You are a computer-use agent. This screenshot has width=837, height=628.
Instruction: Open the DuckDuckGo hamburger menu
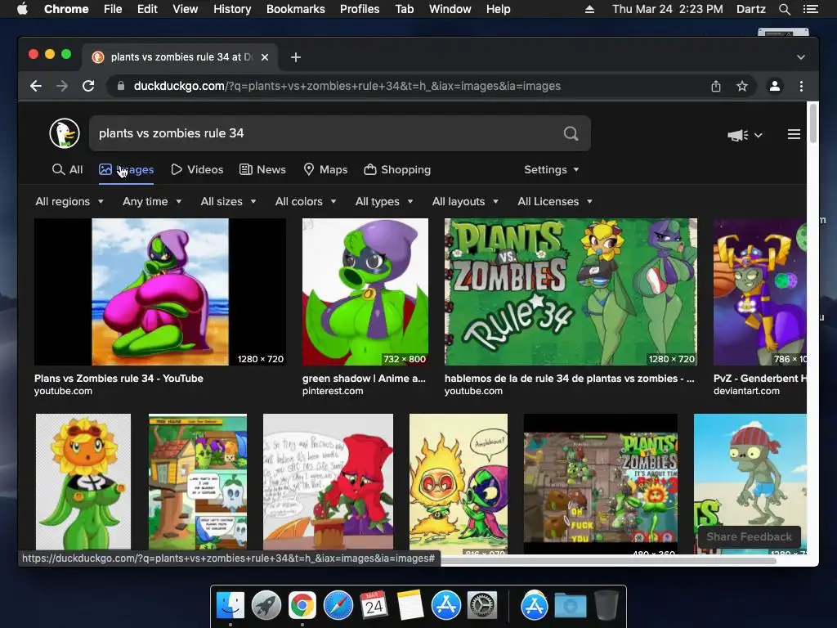[x=794, y=134]
